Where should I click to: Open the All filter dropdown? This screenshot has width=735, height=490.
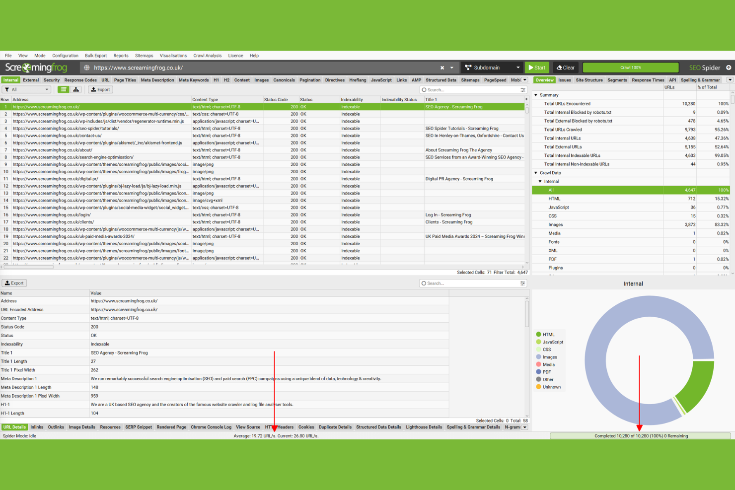click(x=27, y=90)
